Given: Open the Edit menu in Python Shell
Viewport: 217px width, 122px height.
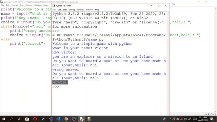Looking at the screenshot, I should 59,10.
